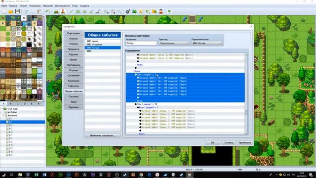This screenshot has width=316, height=178.
Task: Switch to the Система database tab
Action: tap(74, 97)
